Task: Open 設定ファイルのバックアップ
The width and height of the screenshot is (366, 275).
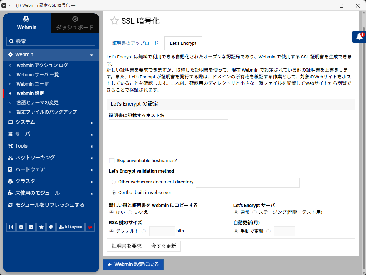Action: coord(47,112)
